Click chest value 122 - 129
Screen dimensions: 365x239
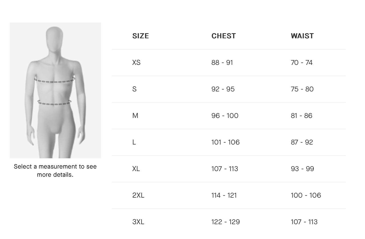coord(226,222)
